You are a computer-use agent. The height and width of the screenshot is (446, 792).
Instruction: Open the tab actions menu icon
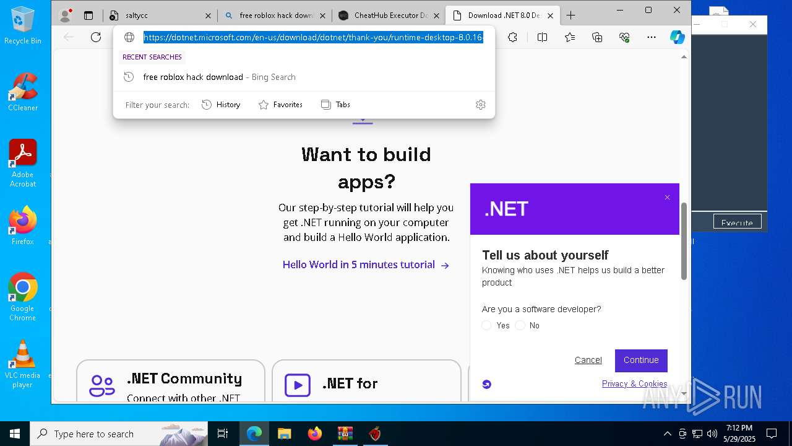pos(88,15)
